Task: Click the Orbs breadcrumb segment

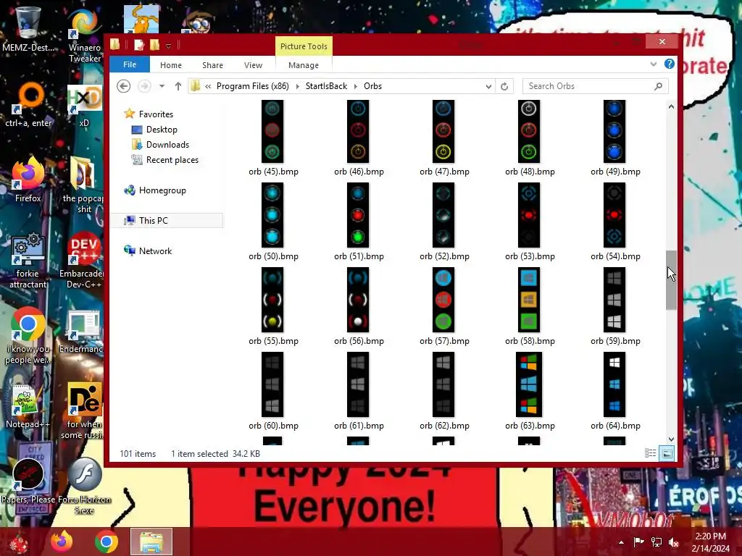Action: click(x=373, y=86)
